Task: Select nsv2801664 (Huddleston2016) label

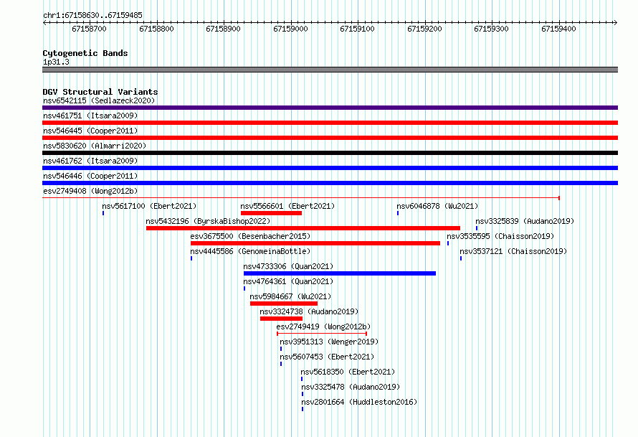Action: [x=359, y=402]
